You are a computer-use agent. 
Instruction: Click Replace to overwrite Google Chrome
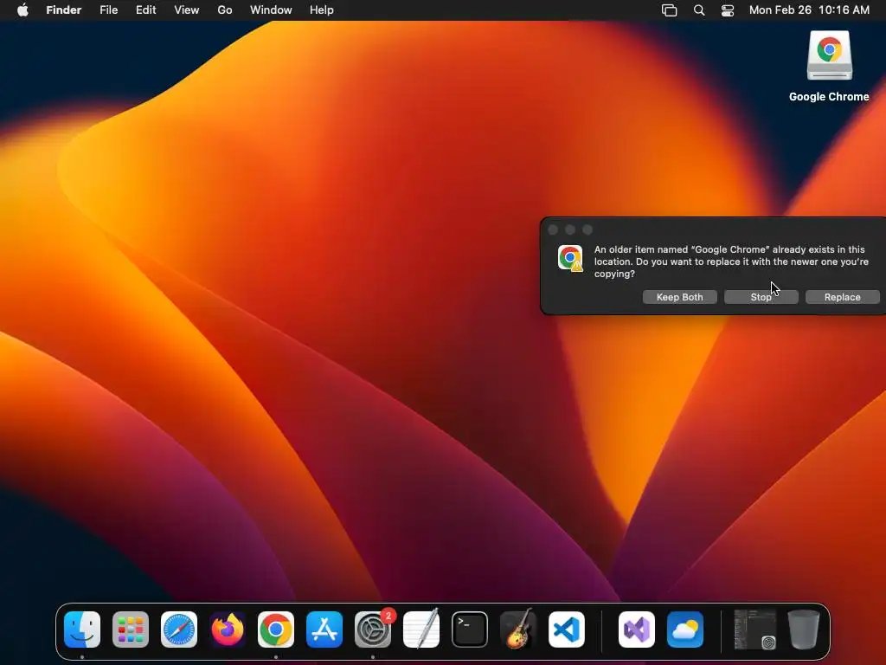(843, 297)
